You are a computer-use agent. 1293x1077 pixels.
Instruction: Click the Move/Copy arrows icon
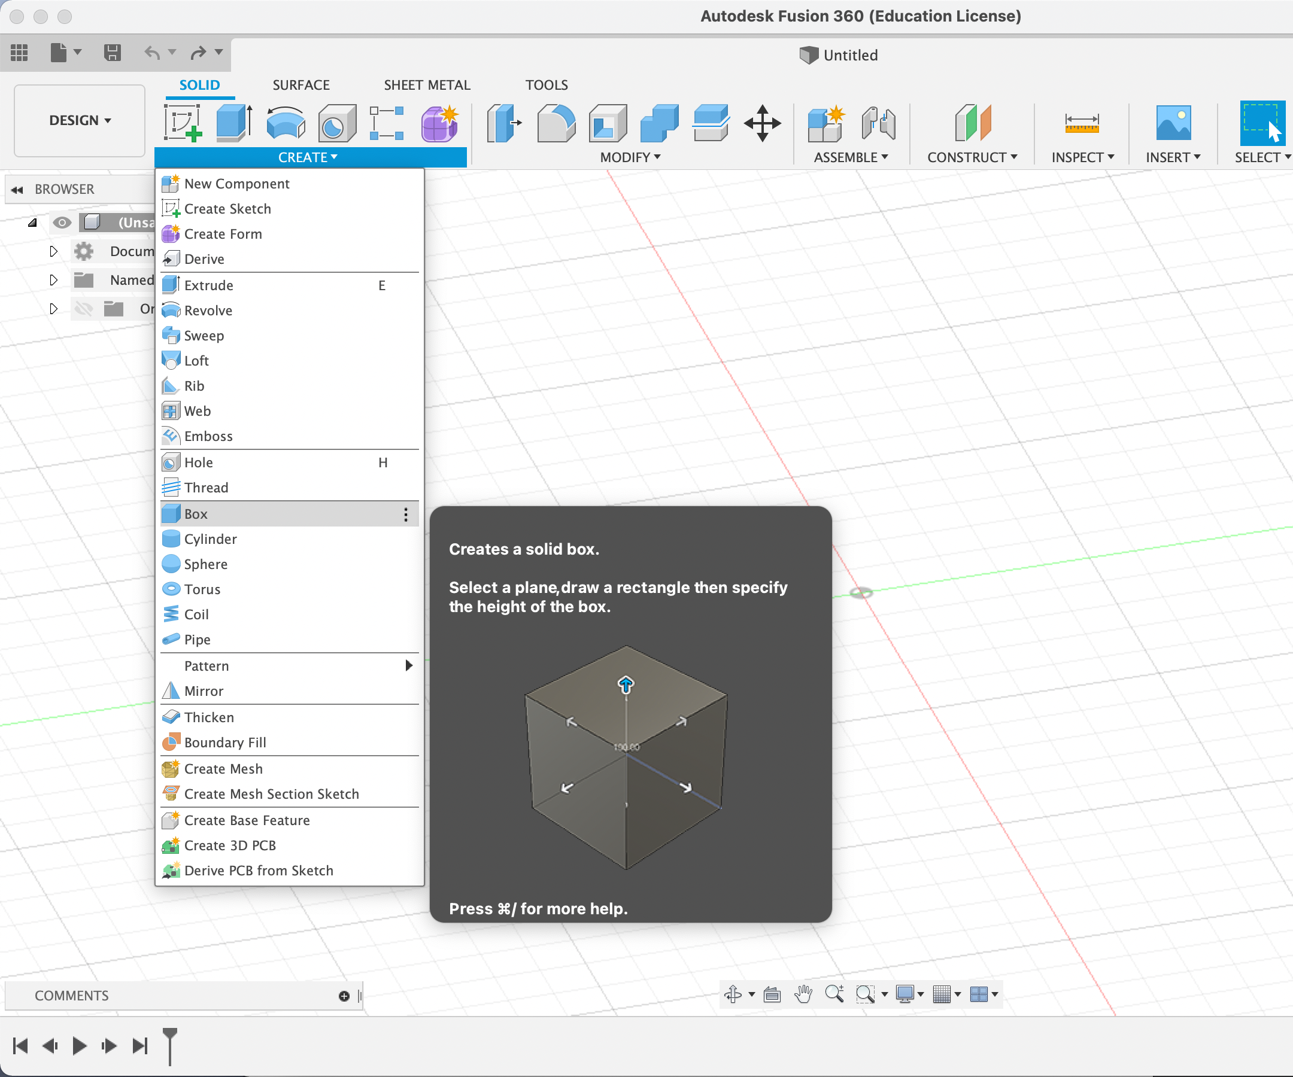pyautogui.click(x=762, y=123)
